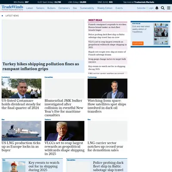Select the Containers nav item
Image resolution: width=172 pixels, height=172 pixels.
click(64, 8)
